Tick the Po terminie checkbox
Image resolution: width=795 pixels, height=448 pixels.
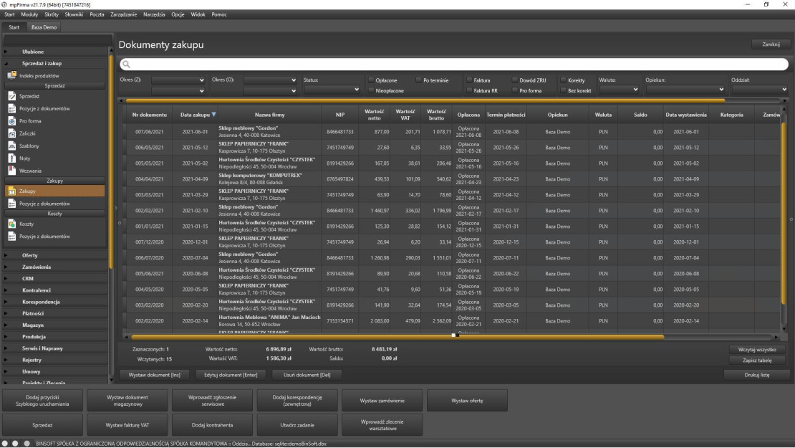tap(418, 80)
